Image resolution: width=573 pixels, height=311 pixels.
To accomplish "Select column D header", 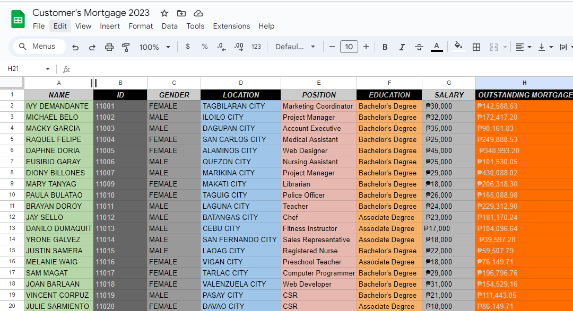I will (x=241, y=83).
